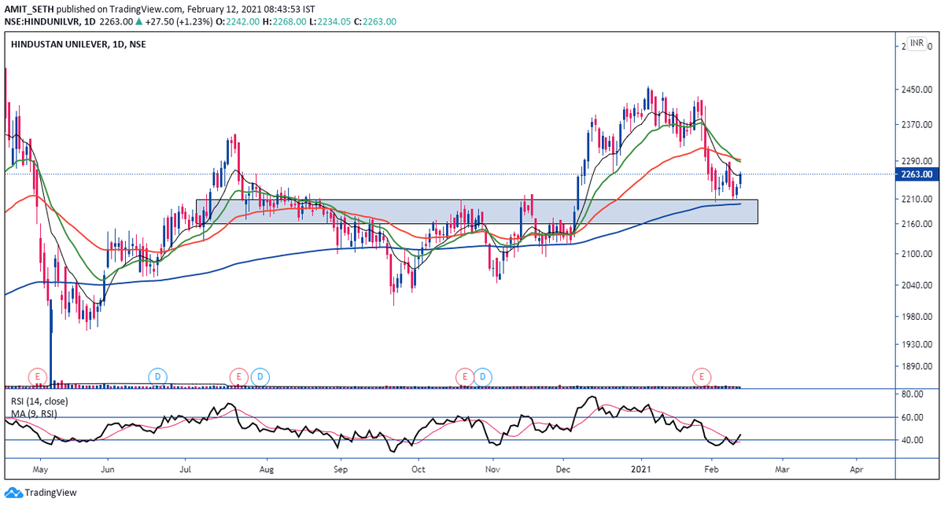Click the 1980.00 price axis label
The width and height of the screenshot is (944, 506).
(x=916, y=317)
